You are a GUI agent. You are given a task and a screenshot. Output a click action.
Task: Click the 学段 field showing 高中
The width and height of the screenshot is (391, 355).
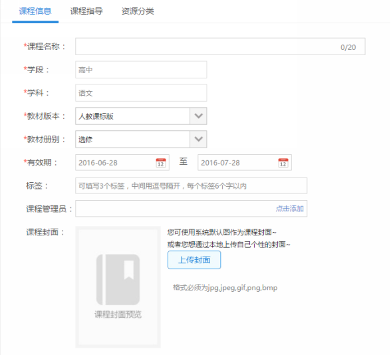[141, 70]
